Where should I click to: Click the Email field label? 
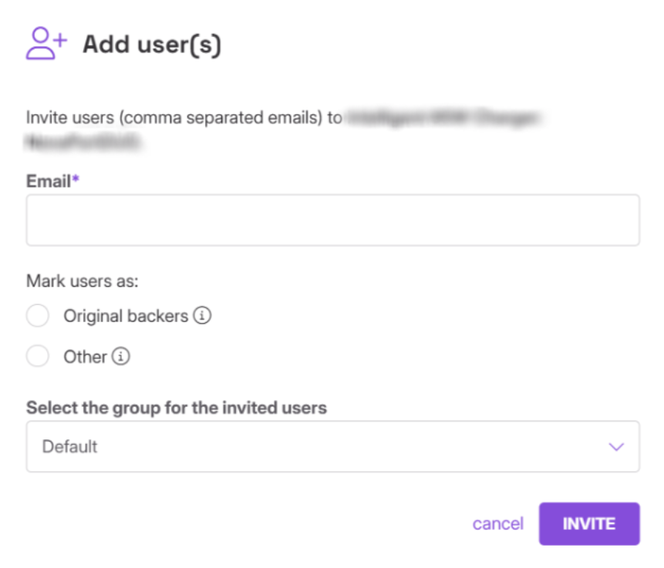[48, 181]
